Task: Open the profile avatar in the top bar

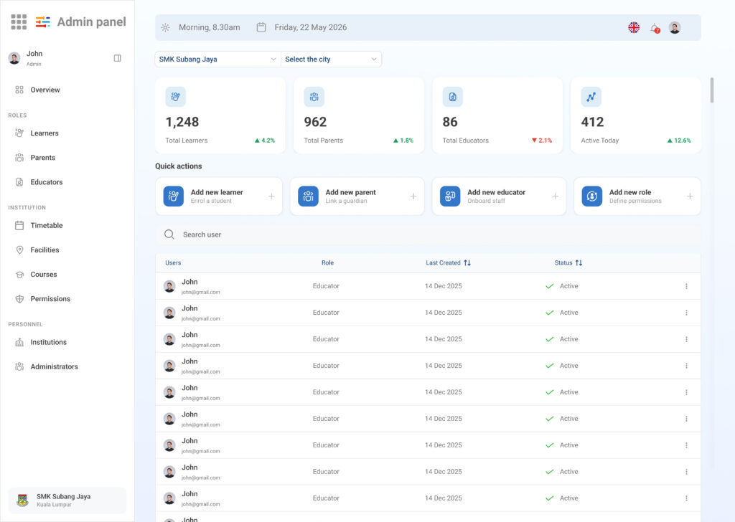Action: tap(675, 28)
